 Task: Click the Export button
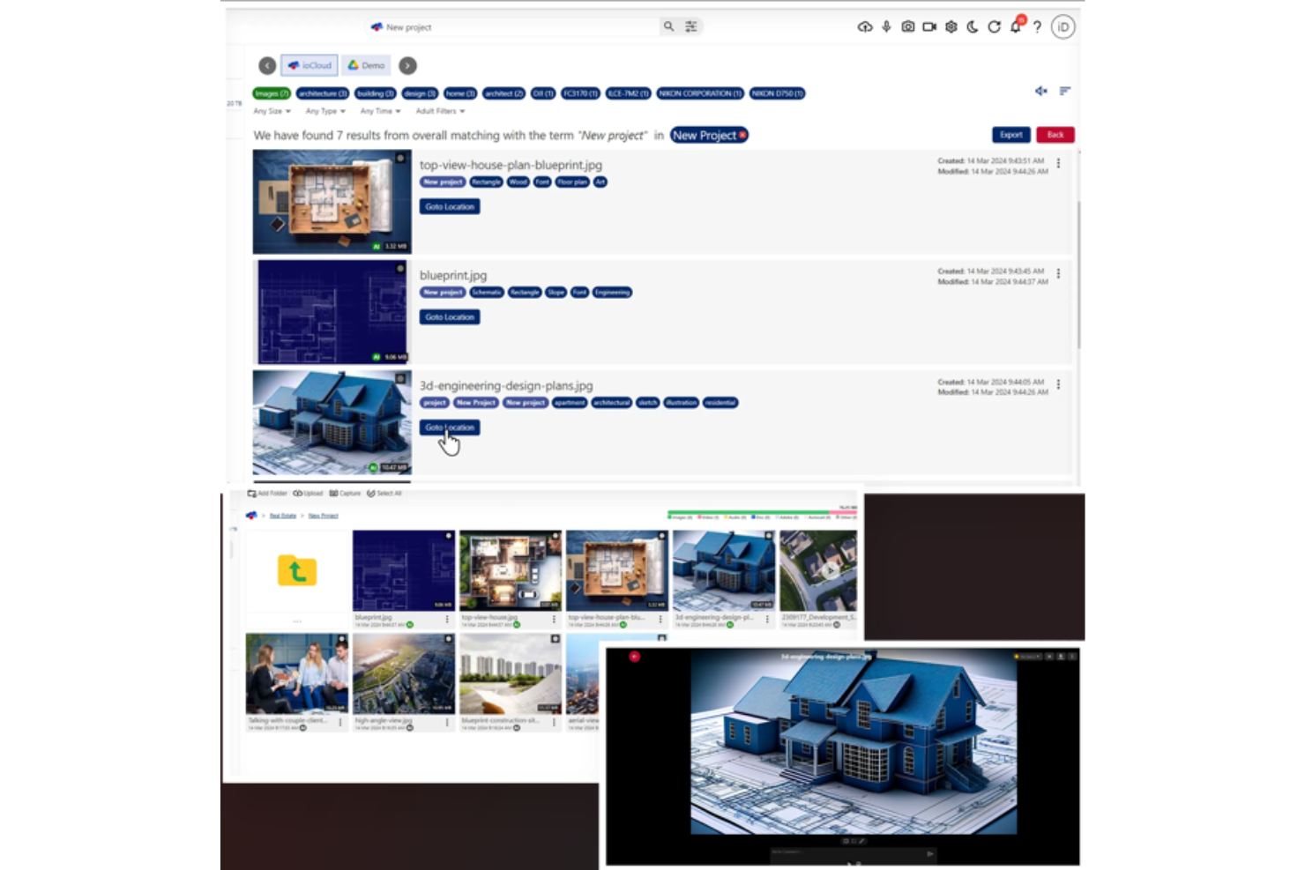(x=1011, y=135)
